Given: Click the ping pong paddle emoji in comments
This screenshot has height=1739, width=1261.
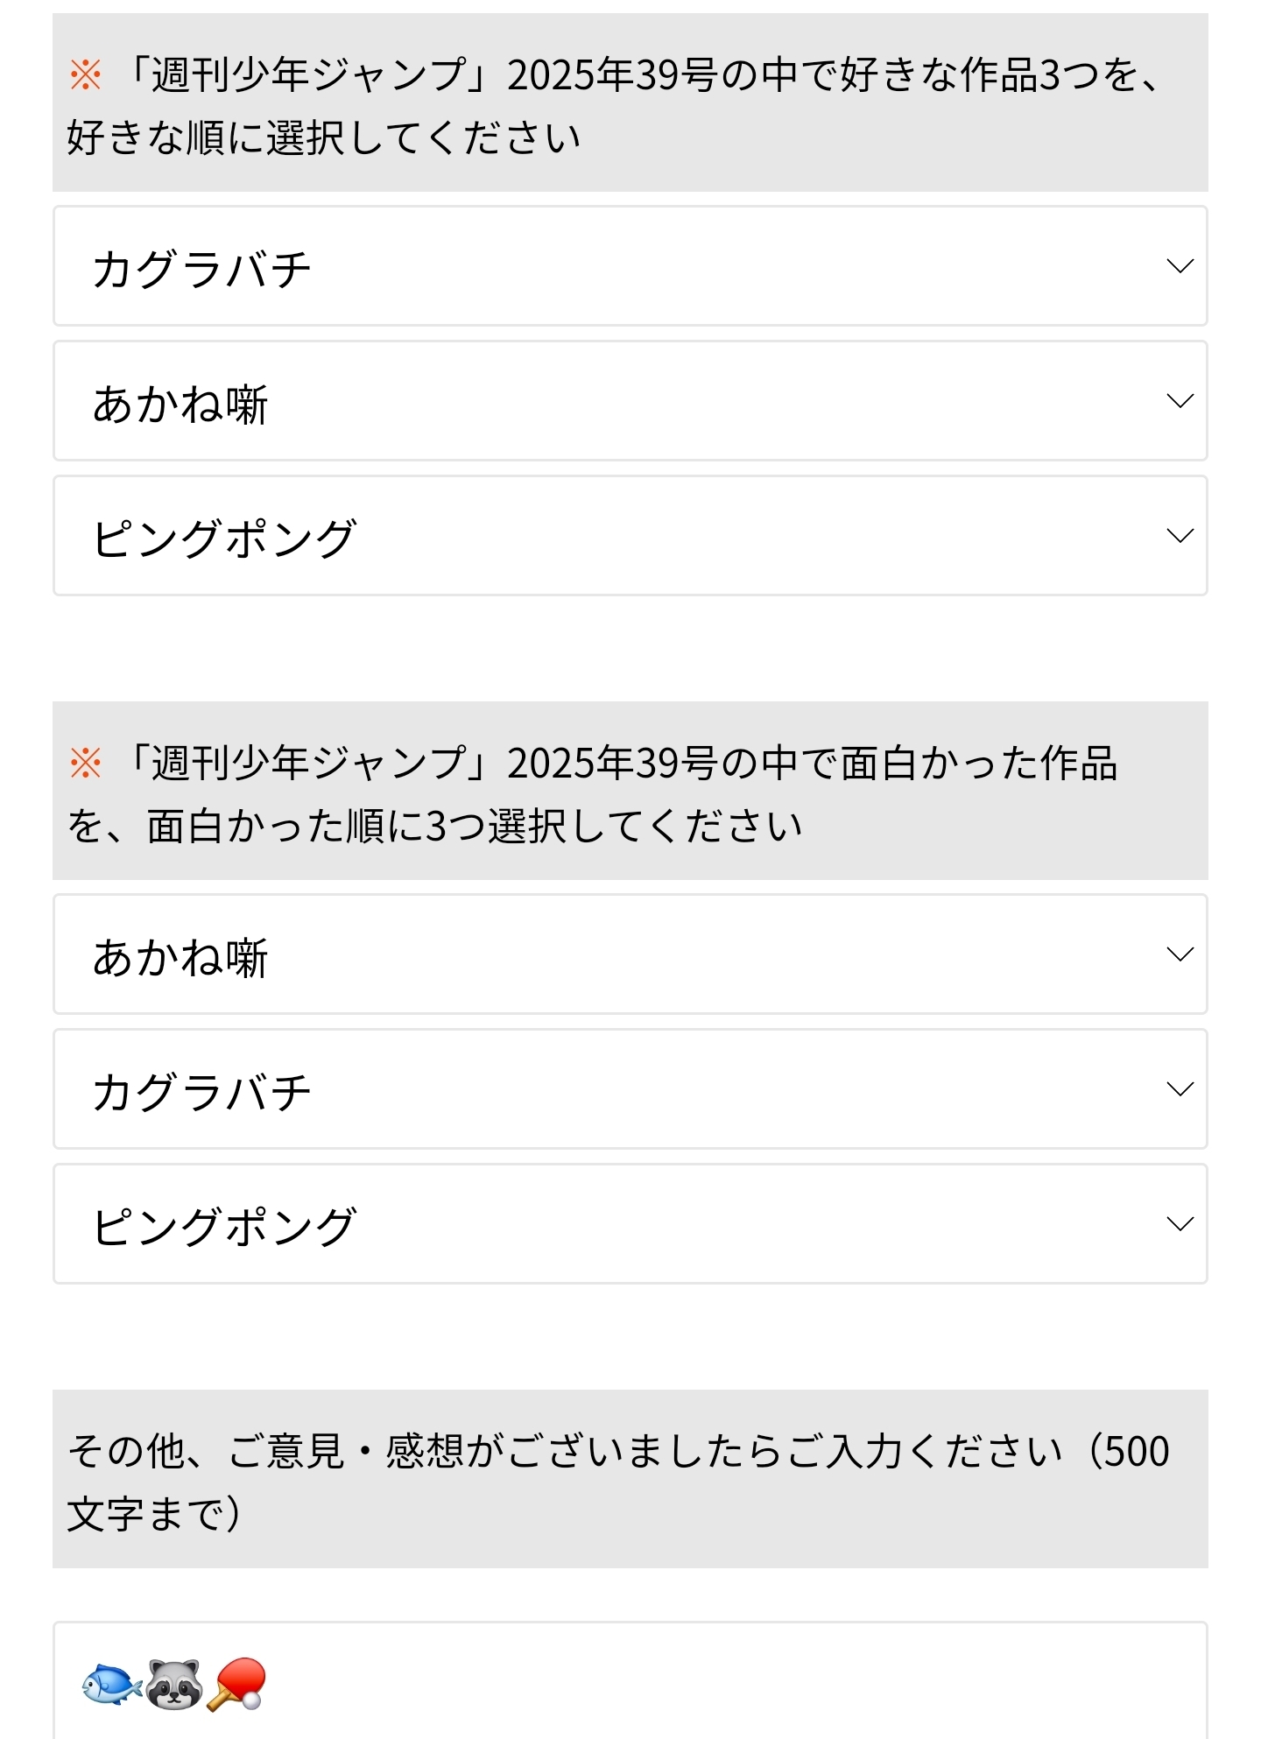Looking at the screenshot, I should click(236, 1685).
